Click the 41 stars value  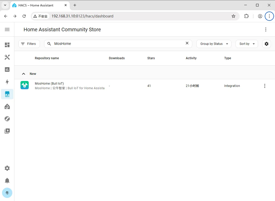149,86
